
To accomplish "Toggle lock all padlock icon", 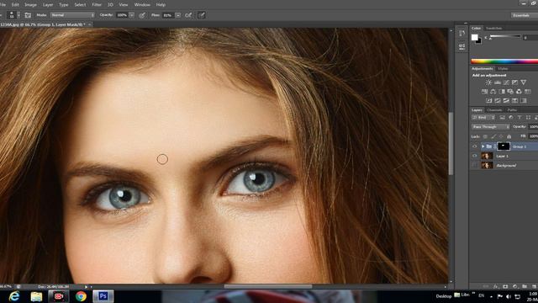I will (x=509, y=136).
